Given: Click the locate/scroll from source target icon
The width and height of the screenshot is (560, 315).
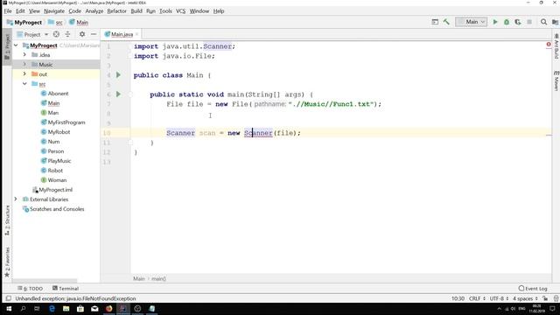Looking at the screenshot, I should click(x=56, y=34).
